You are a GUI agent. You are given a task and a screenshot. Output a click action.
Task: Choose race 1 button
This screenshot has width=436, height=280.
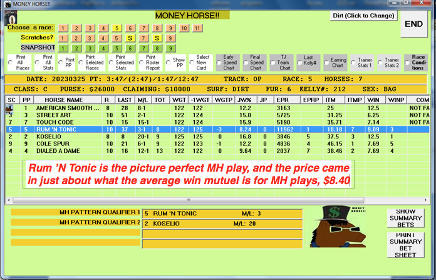click(63, 28)
